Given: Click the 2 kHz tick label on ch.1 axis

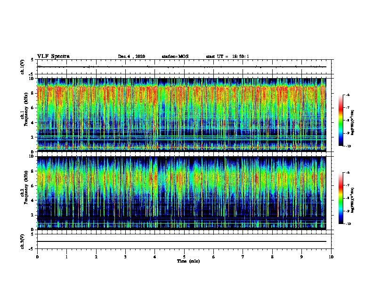Looking at the screenshot, I should pos(33,137).
